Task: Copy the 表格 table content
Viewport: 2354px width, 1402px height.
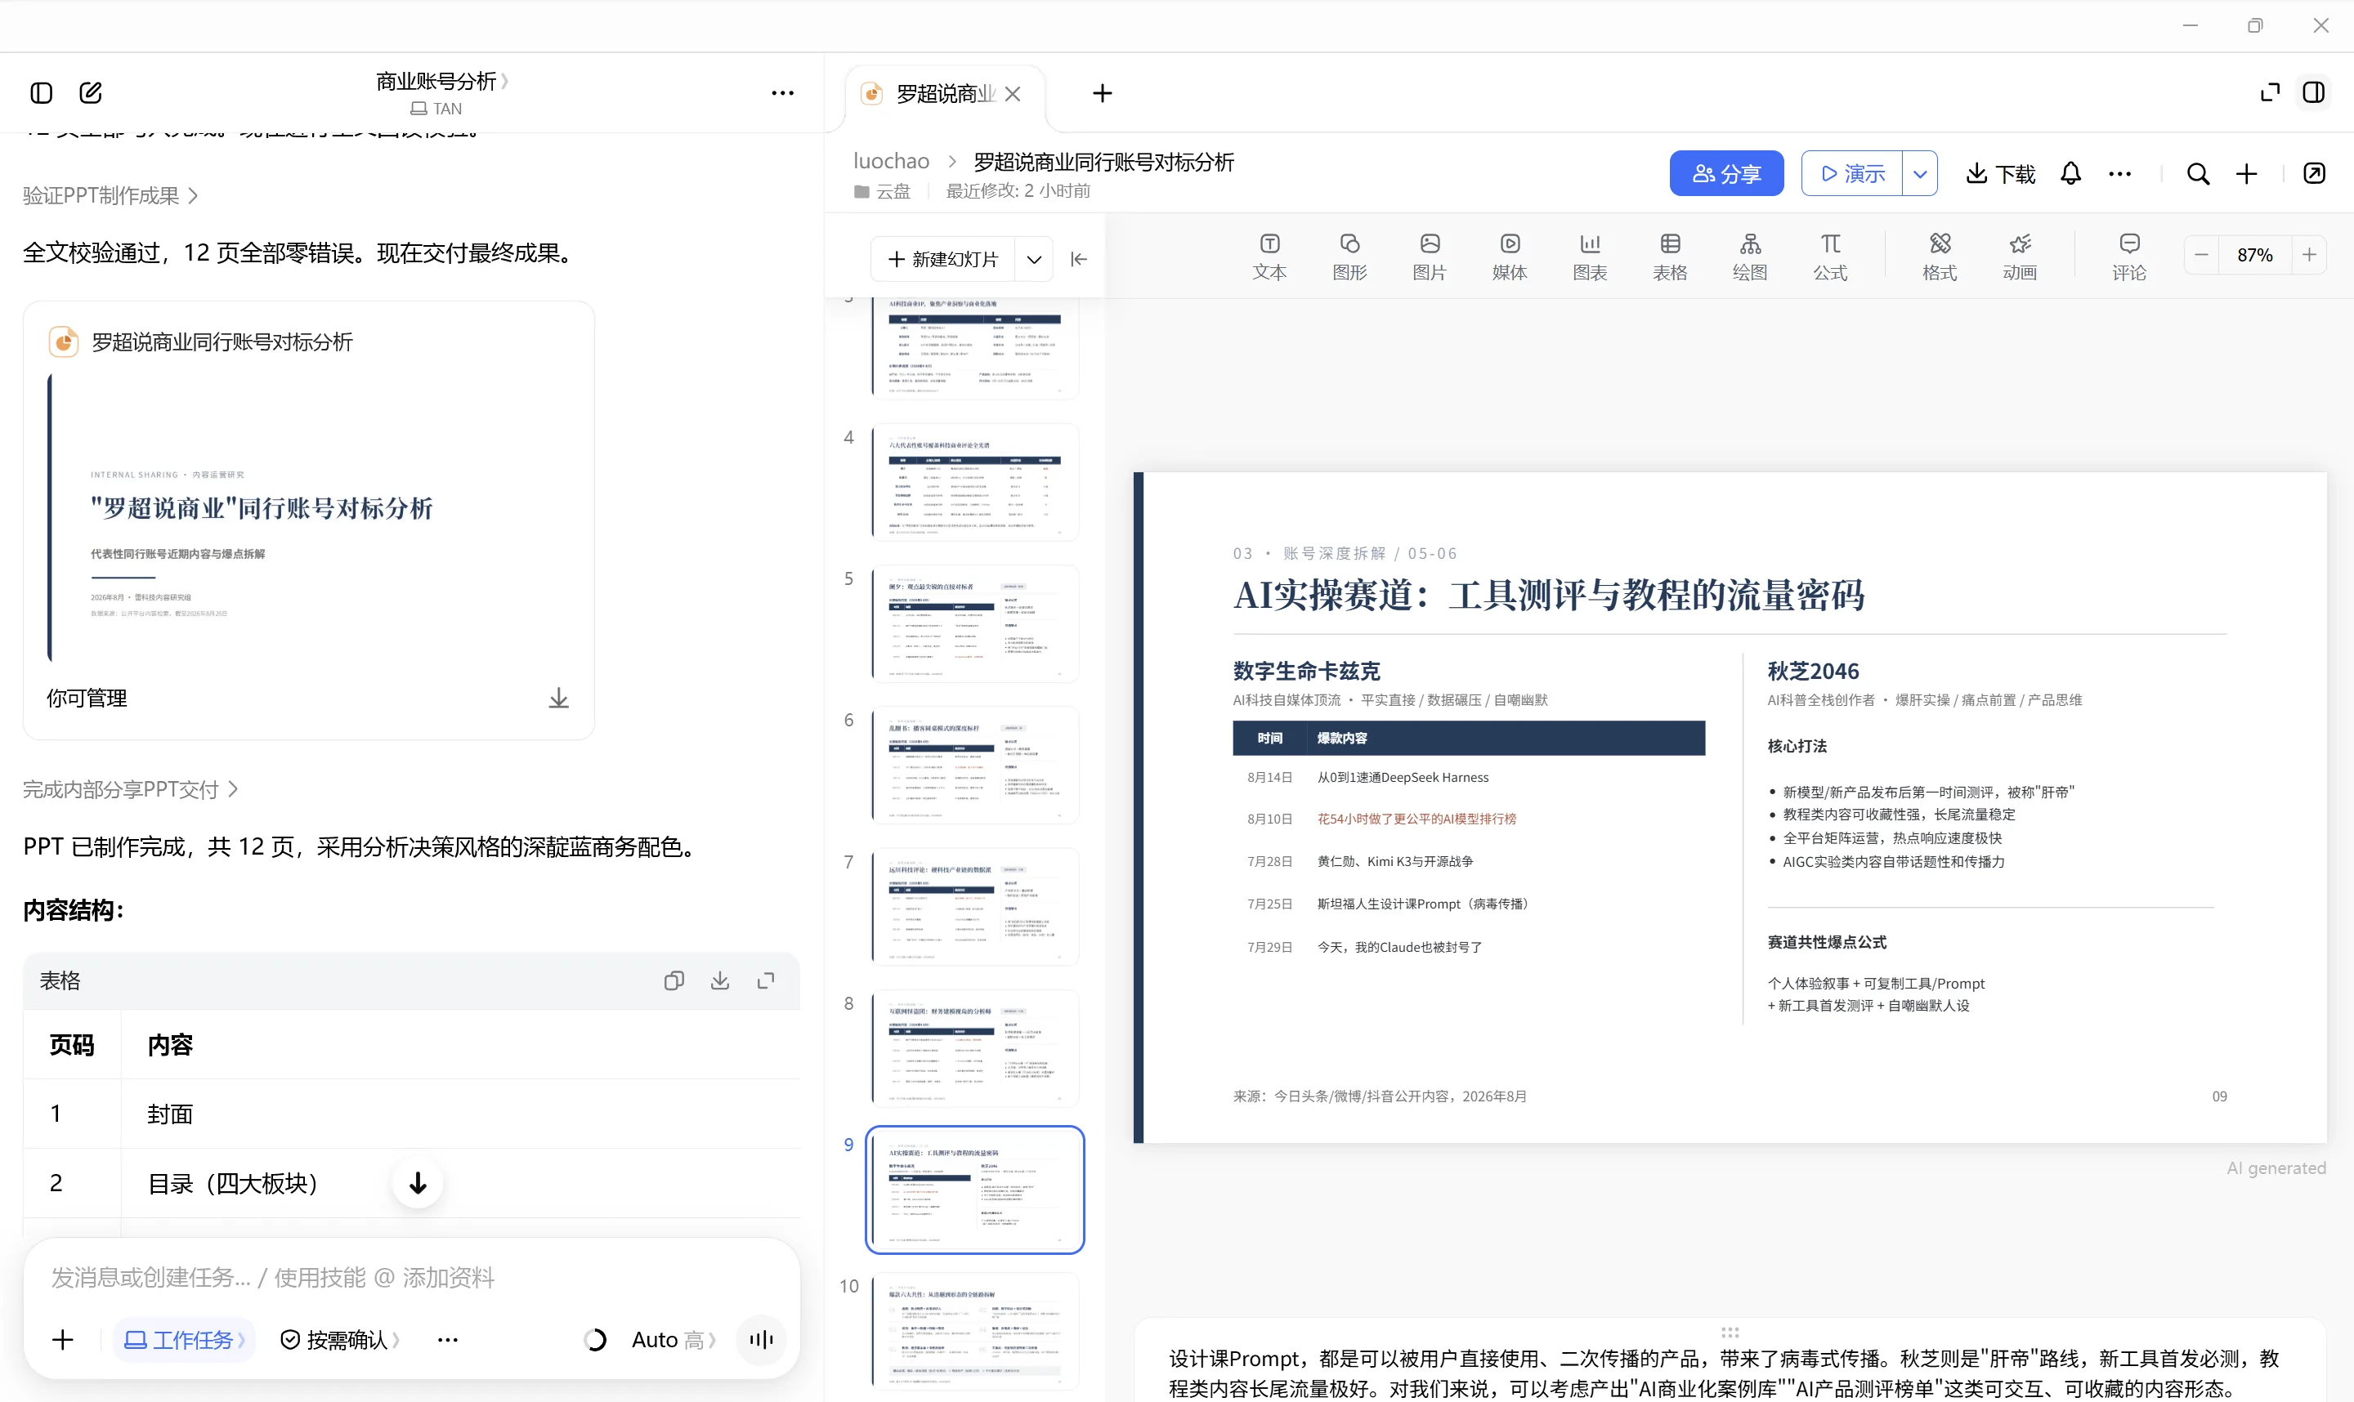Action: (673, 980)
